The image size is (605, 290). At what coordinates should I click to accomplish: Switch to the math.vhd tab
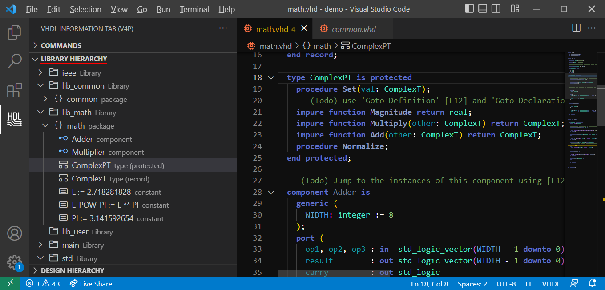click(x=275, y=29)
